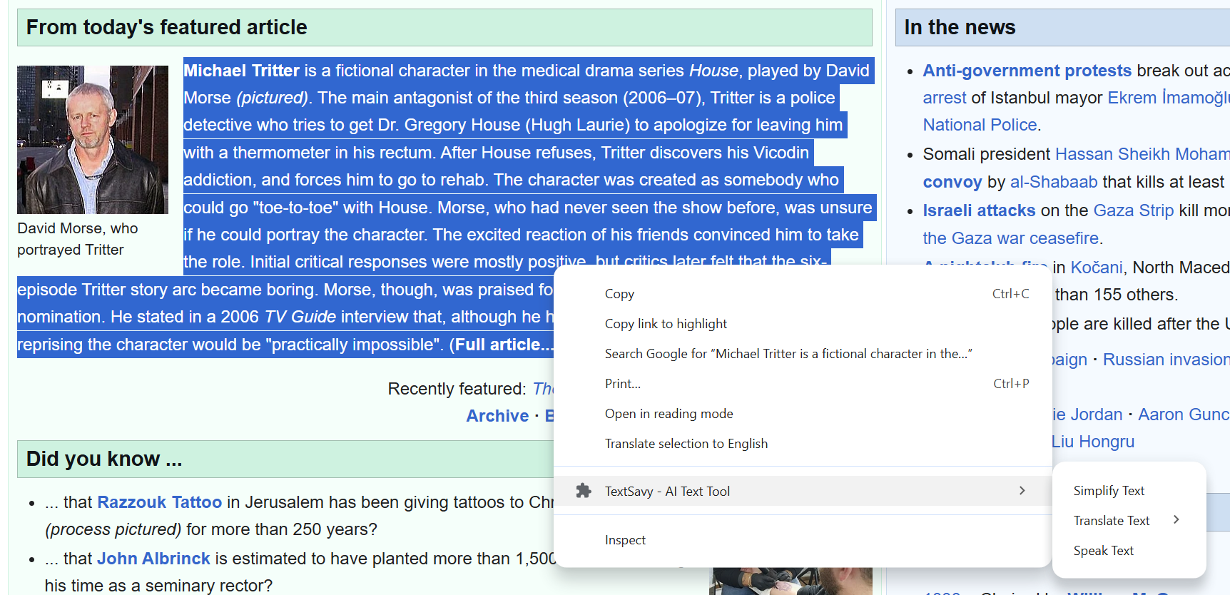Open the National Police link
This screenshot has height=595, width=1230.
980,125
